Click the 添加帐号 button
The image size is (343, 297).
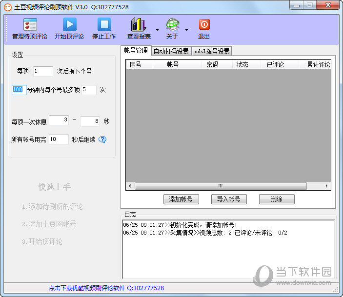pos(181,199)
